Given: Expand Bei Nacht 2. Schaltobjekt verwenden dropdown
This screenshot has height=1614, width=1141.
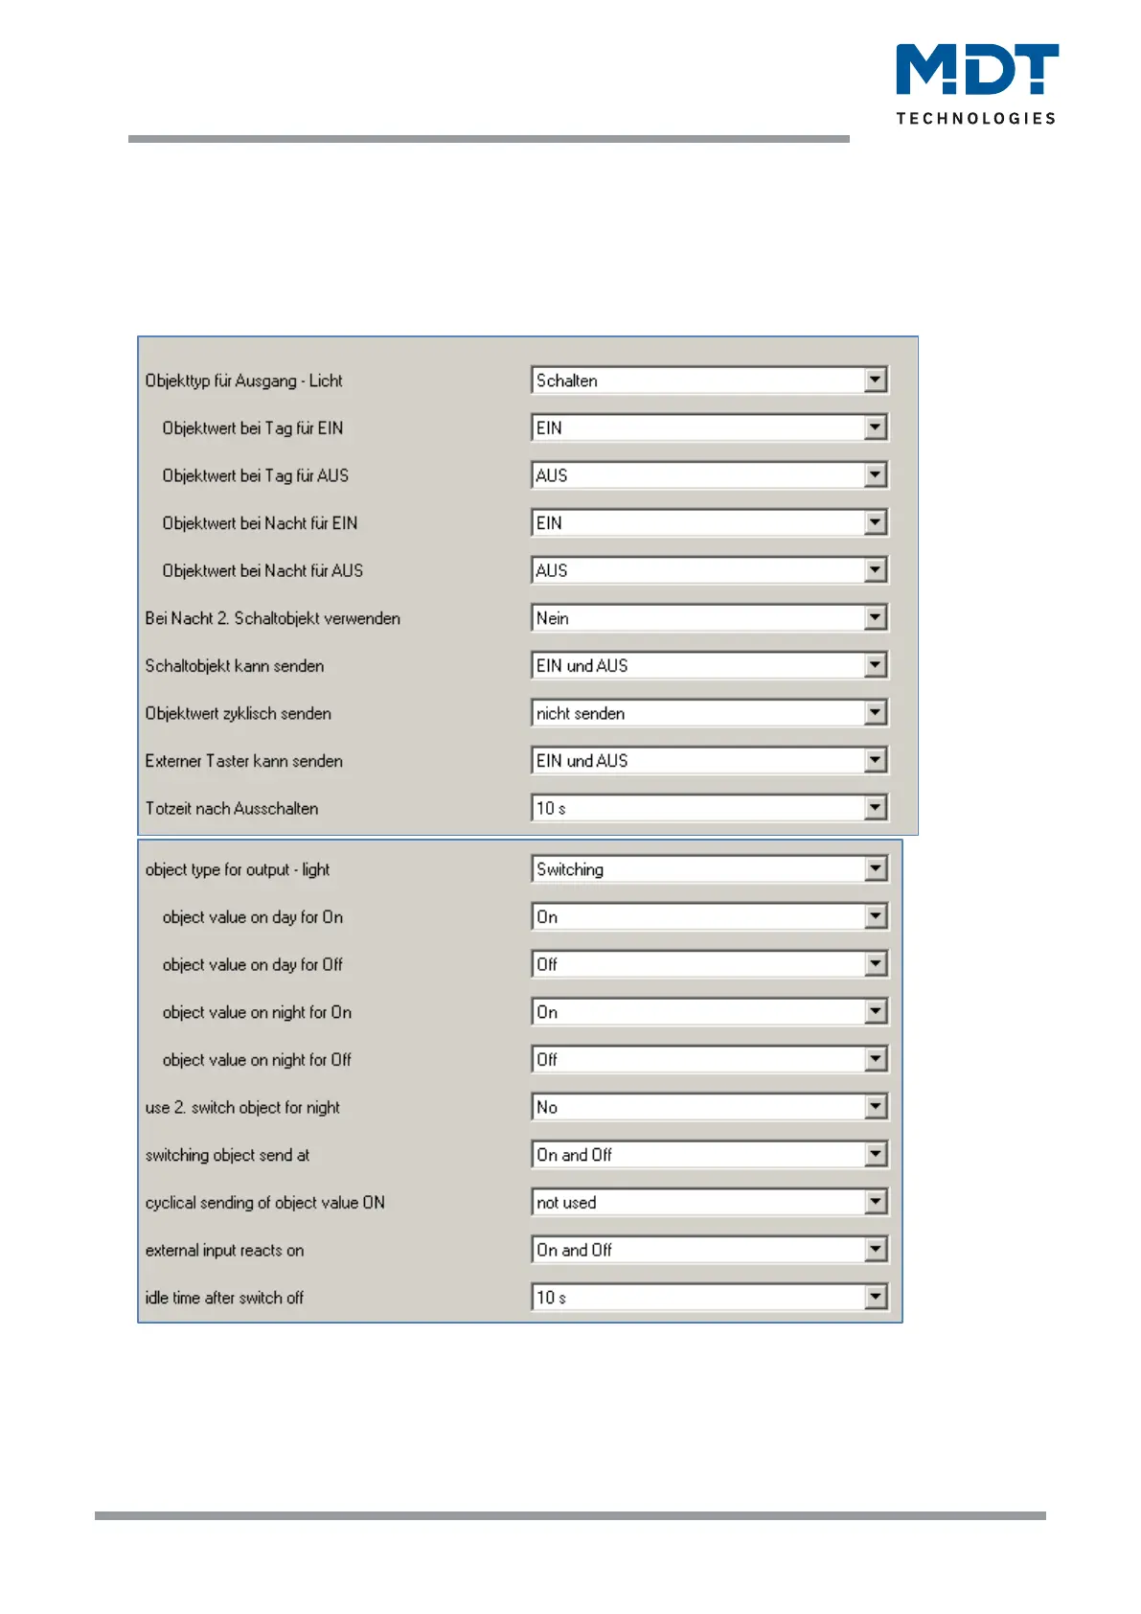Looking at the screenshot, I should coord(875,618).
